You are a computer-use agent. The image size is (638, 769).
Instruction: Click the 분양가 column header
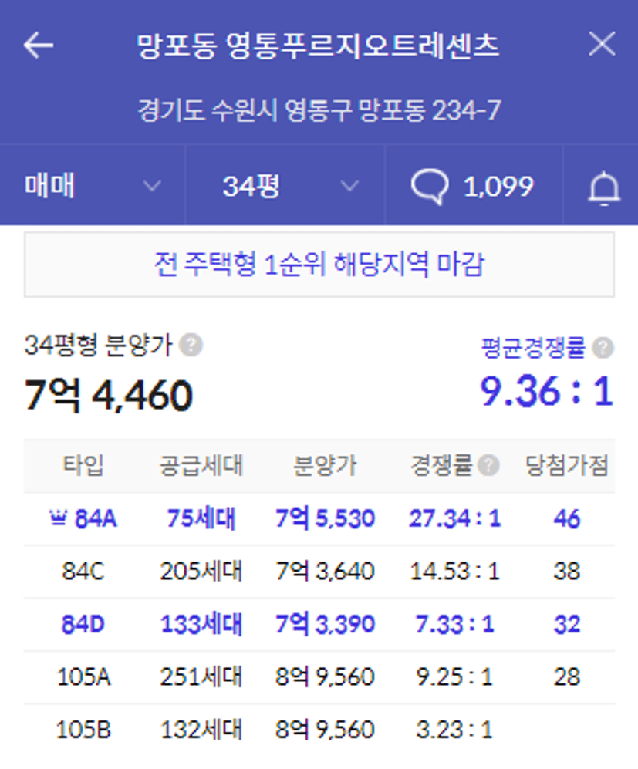325,465
